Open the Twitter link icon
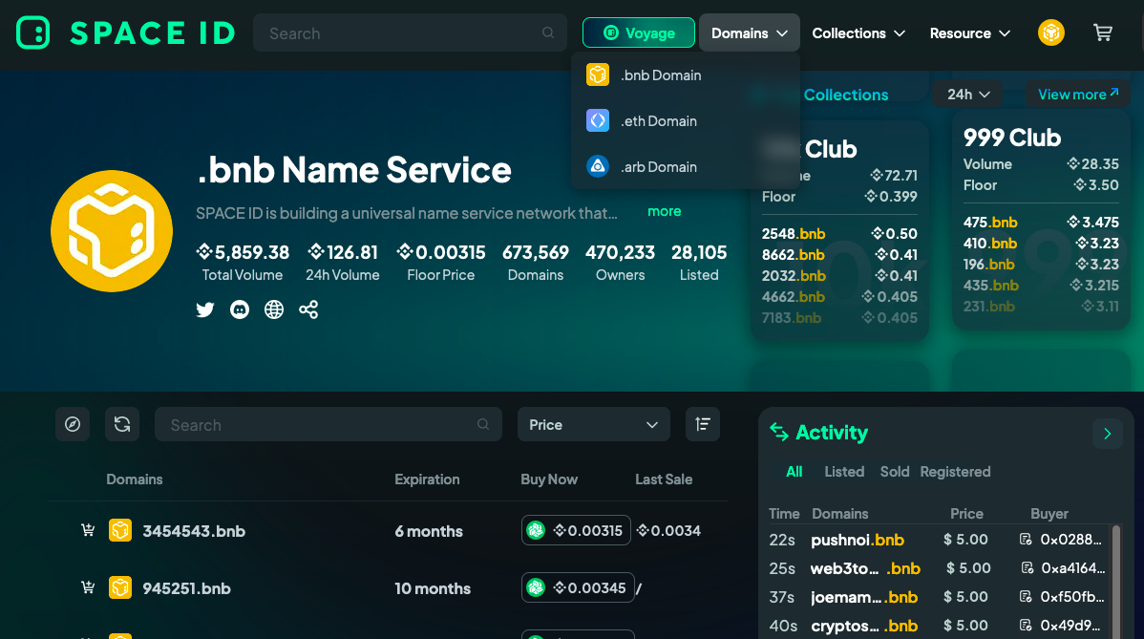The height and width of the screenshot is (639, 1144). pos(205,309)
